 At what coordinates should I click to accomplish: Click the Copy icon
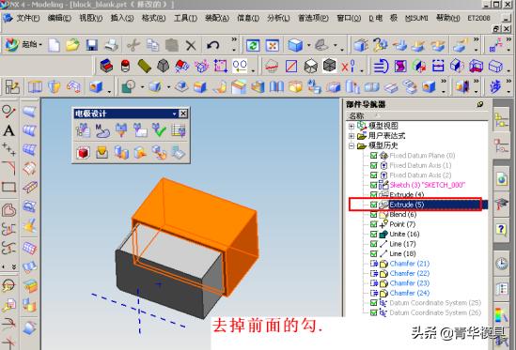pyautogui.click(x=152, y=45)
